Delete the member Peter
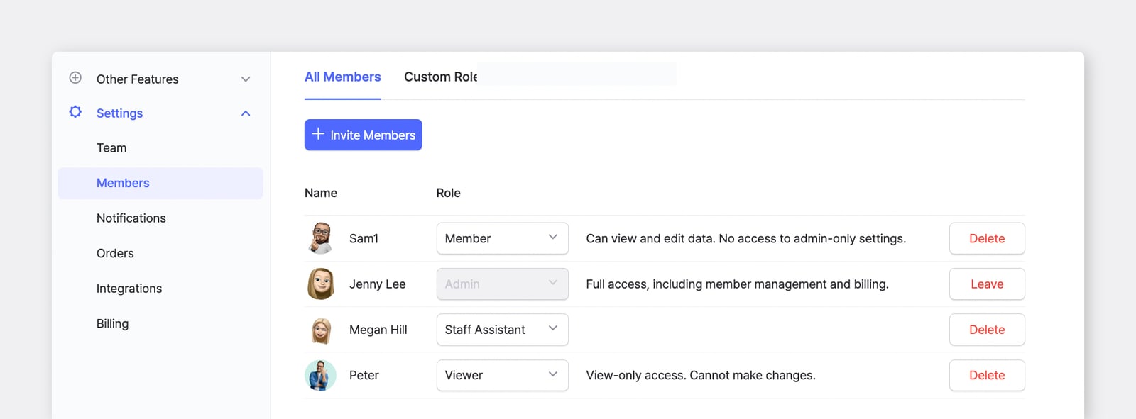 coord(987,375)
